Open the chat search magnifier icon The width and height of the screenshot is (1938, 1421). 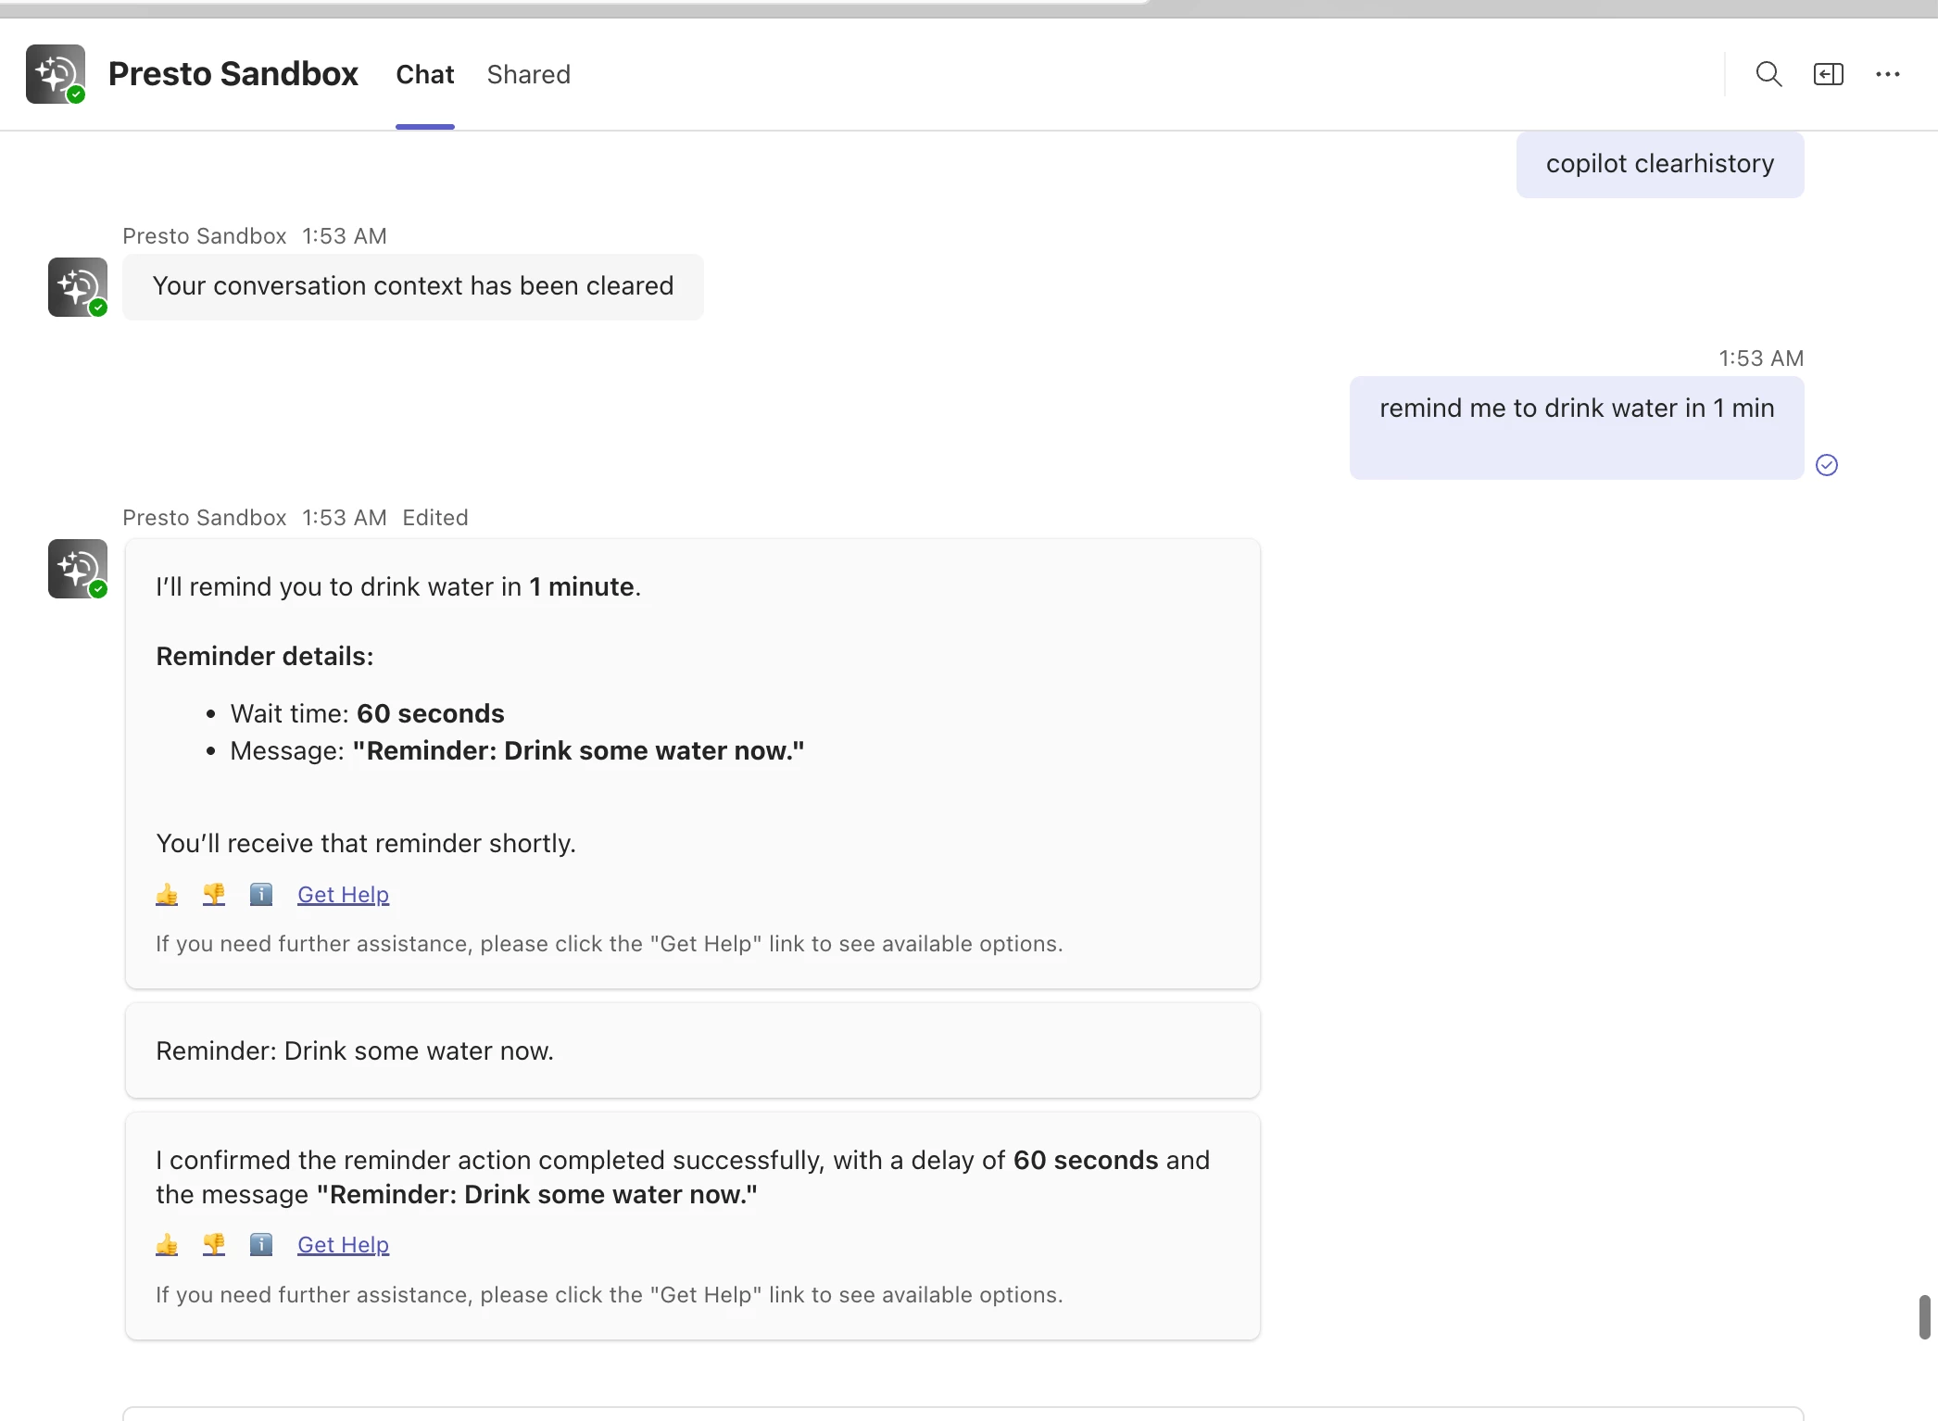coord(1768,74)
